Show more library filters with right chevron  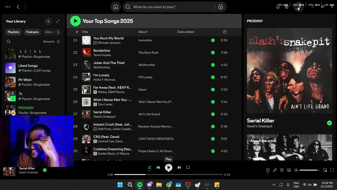(x=58, y=32)
